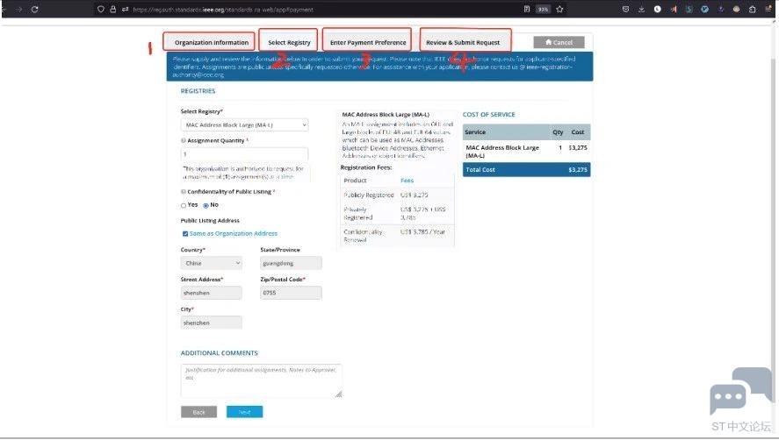The height and width of the screenshot is (440, 779).
Task: Click the City field
Action: [x=211, y=323]
